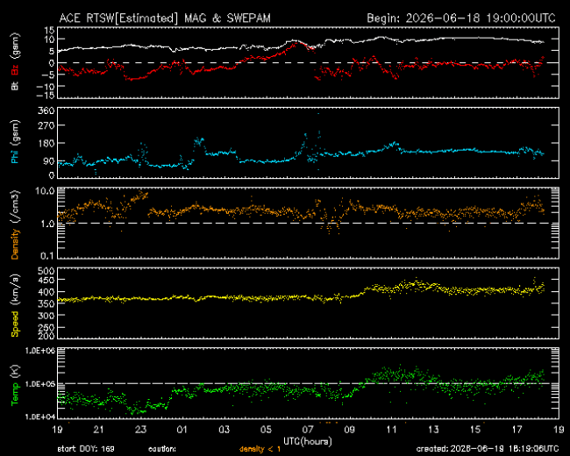Click the '250' tick on the Speed axis
570x456 pixels.
point(46,327)
